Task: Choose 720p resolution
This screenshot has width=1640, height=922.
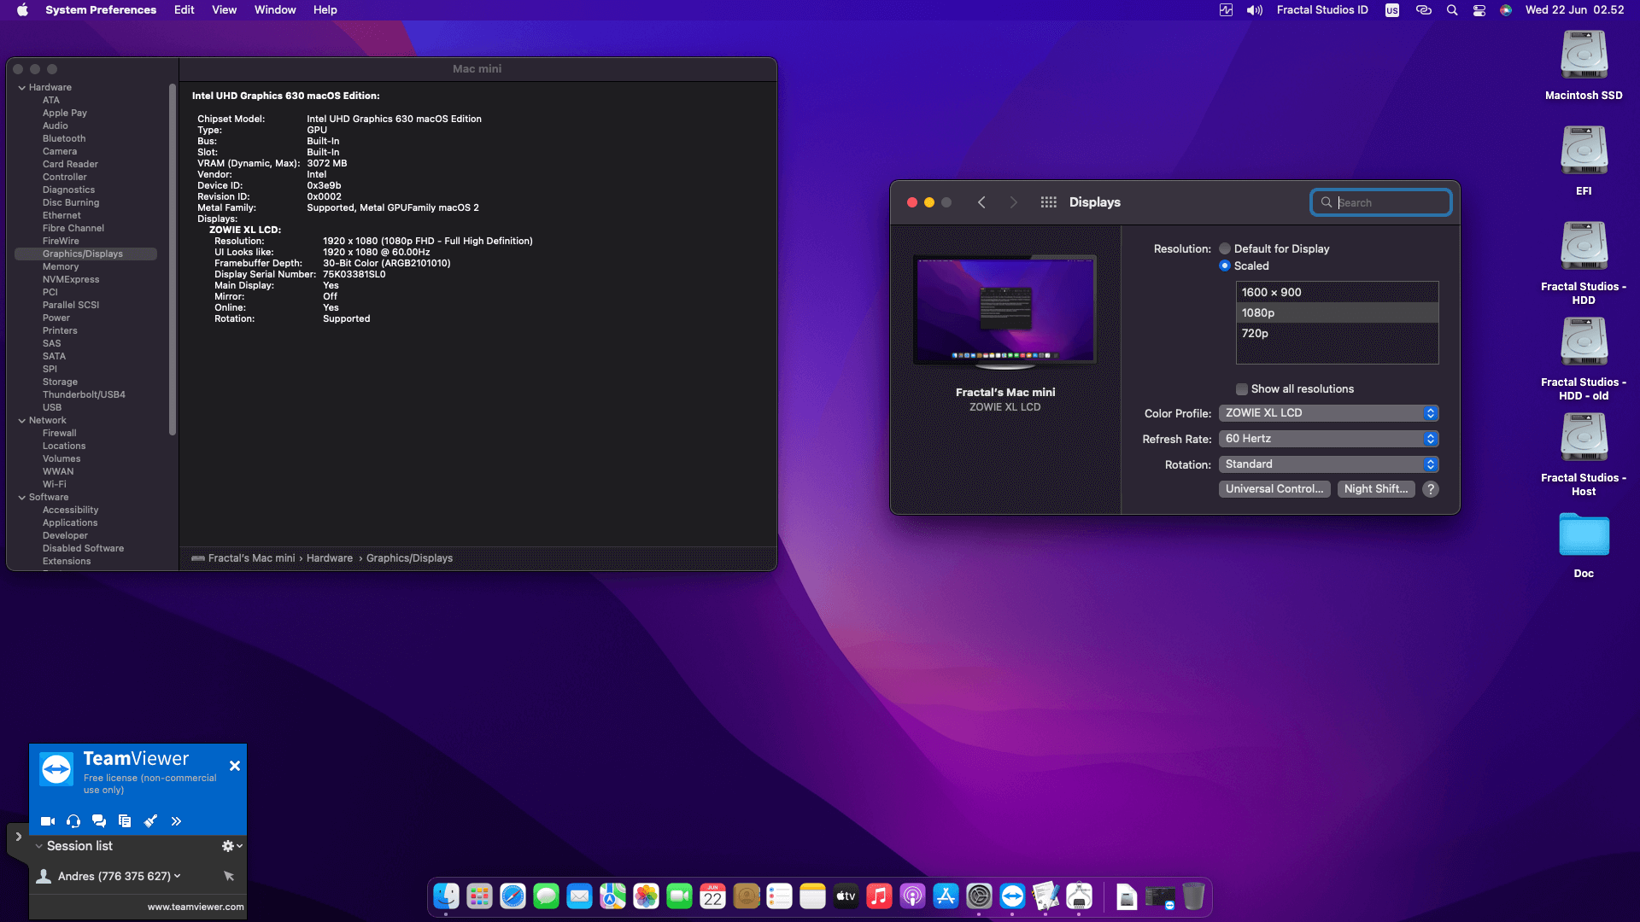Action: point(1337,333)
